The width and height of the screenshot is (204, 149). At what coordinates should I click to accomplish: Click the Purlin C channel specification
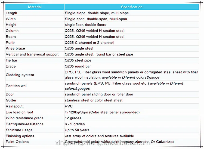coord(89,43)
